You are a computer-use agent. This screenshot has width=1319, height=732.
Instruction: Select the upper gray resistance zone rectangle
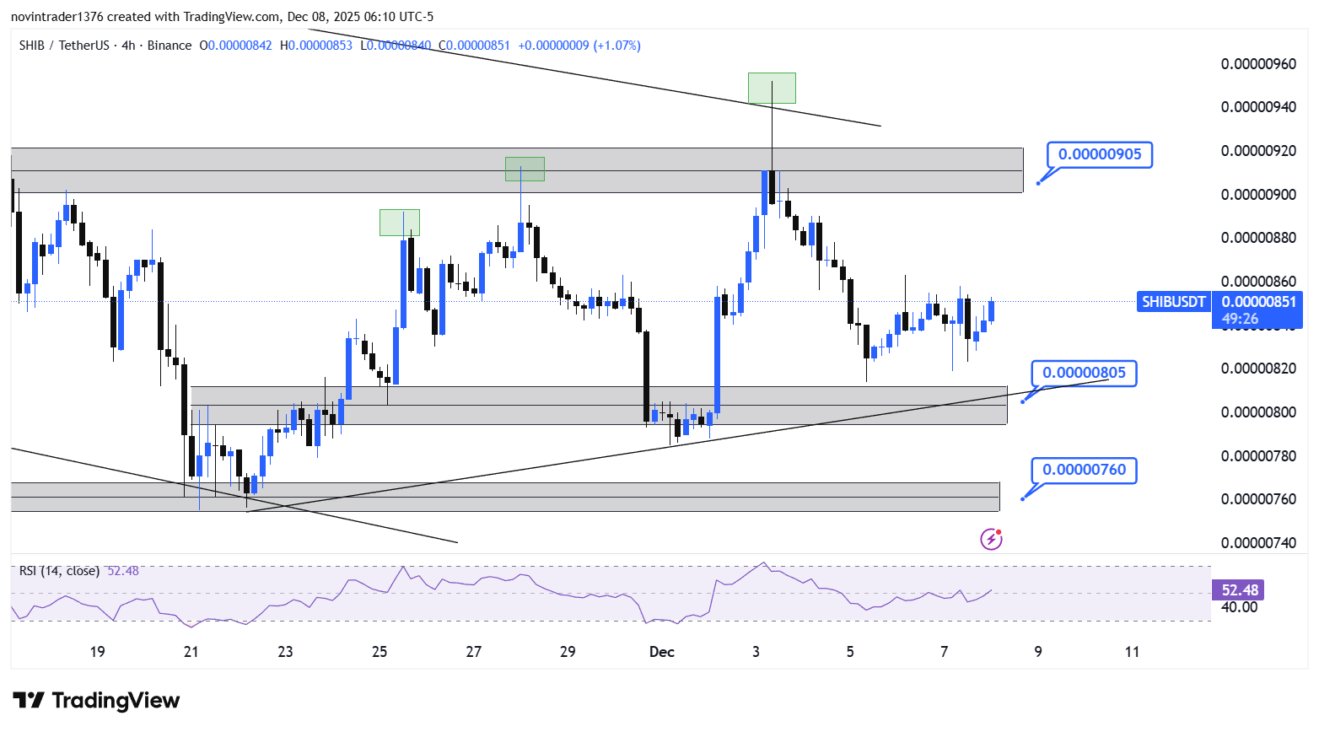517,170
